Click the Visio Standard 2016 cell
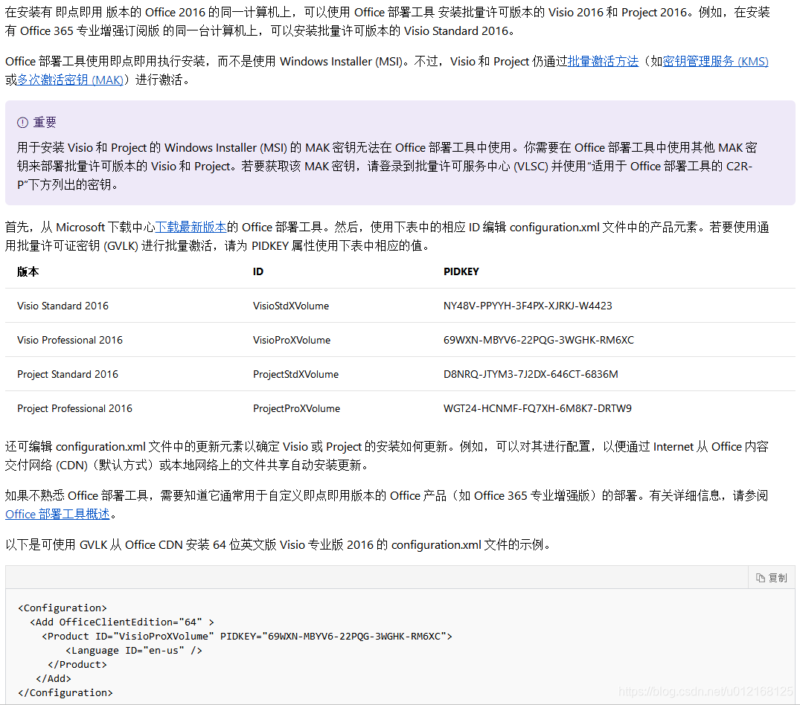The height and width of the screenshot is (705, 800). click(63, 306)
